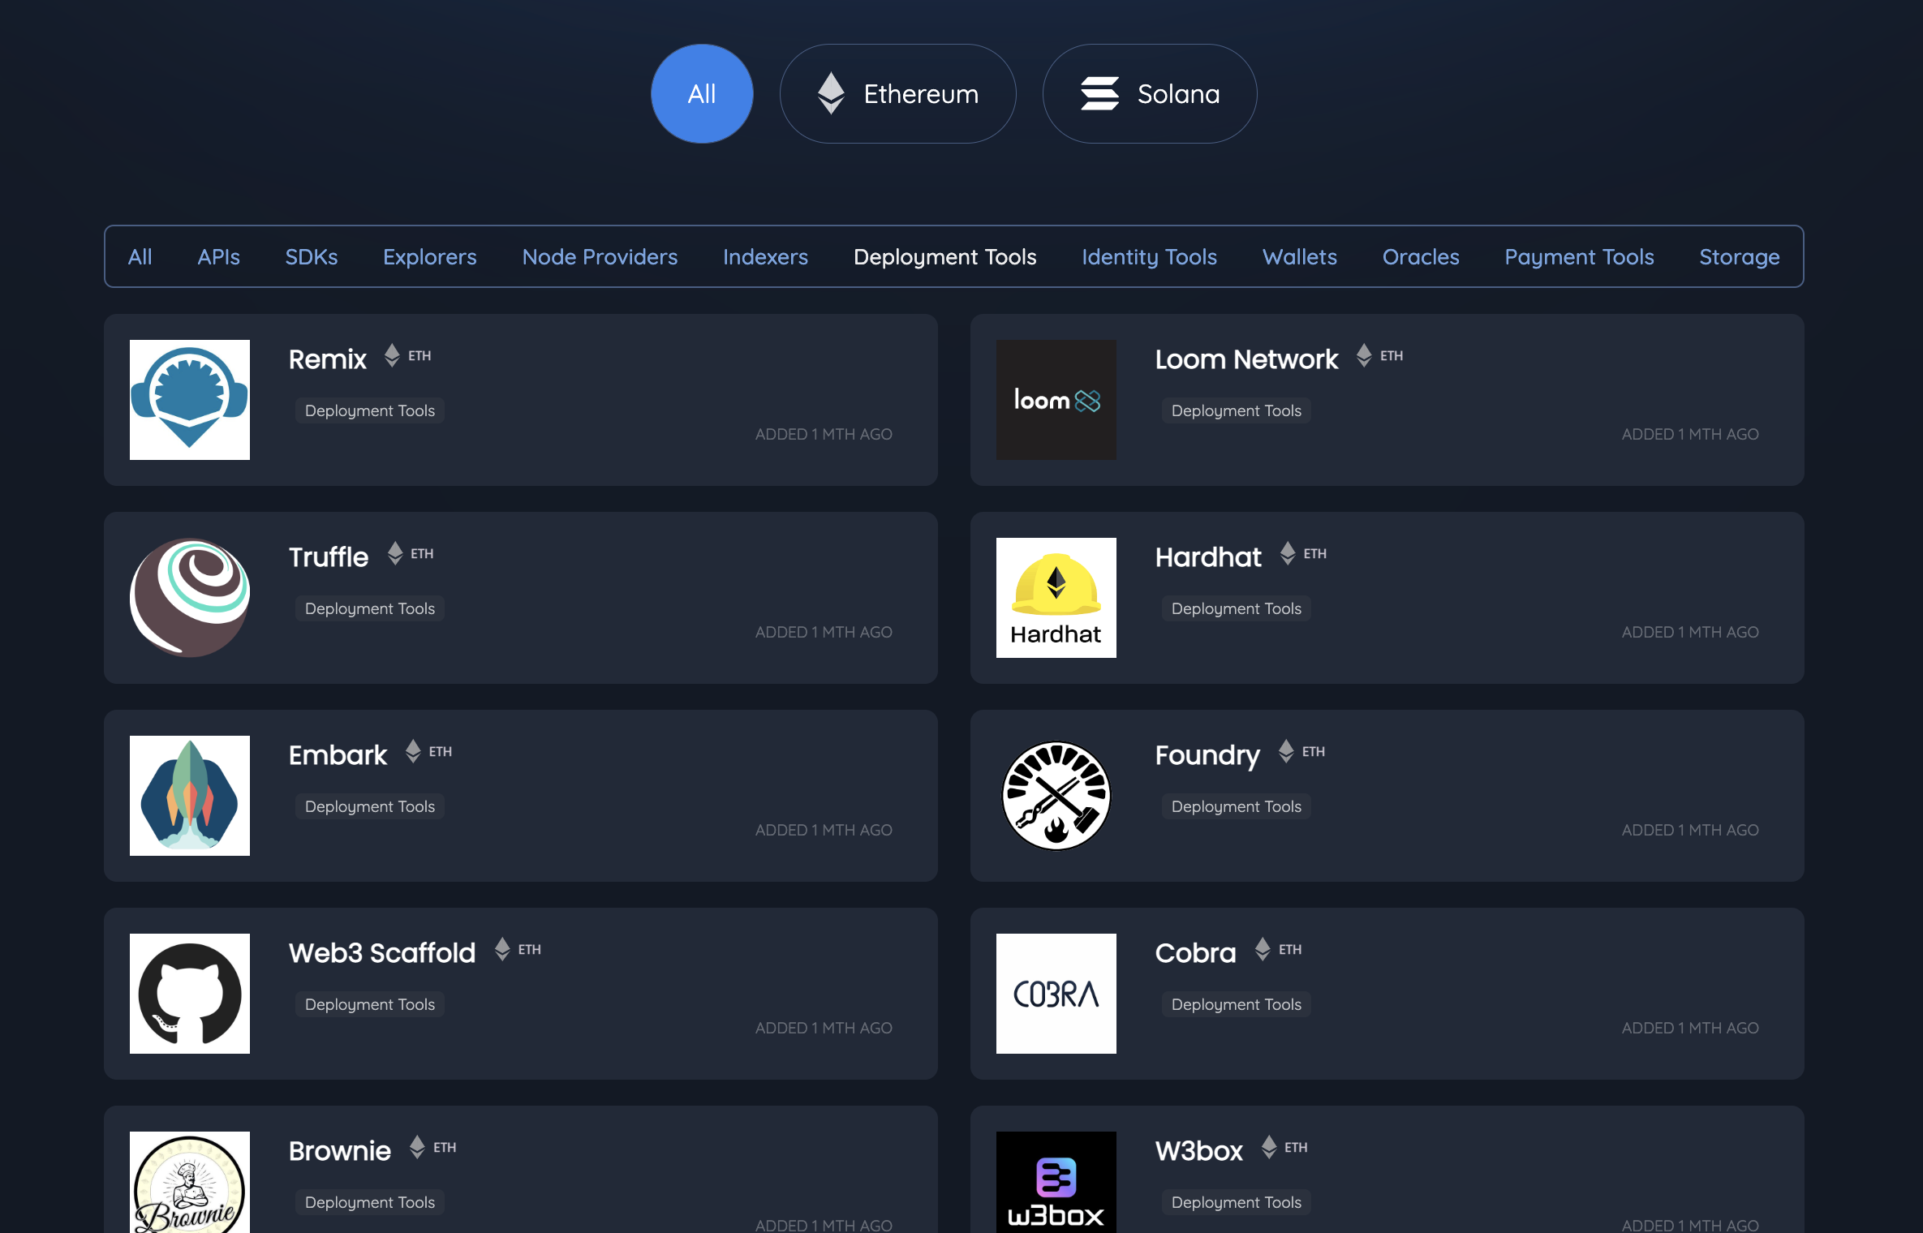1923x1233 pixels.
Task: Click the Deployment Tools tag under Web3 Scaffold
Action: [370, 1004]
